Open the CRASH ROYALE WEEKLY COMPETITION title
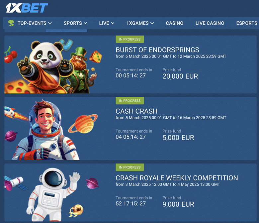The width and height of the screenshot is (259, 223). pyautogui.click(x=177, y=178)
